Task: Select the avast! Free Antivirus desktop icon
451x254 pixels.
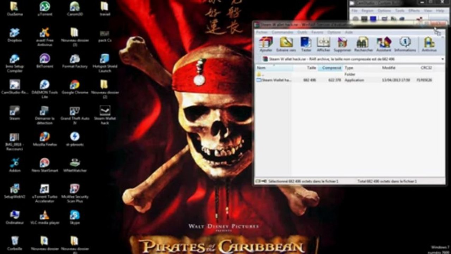Action: 44,37
